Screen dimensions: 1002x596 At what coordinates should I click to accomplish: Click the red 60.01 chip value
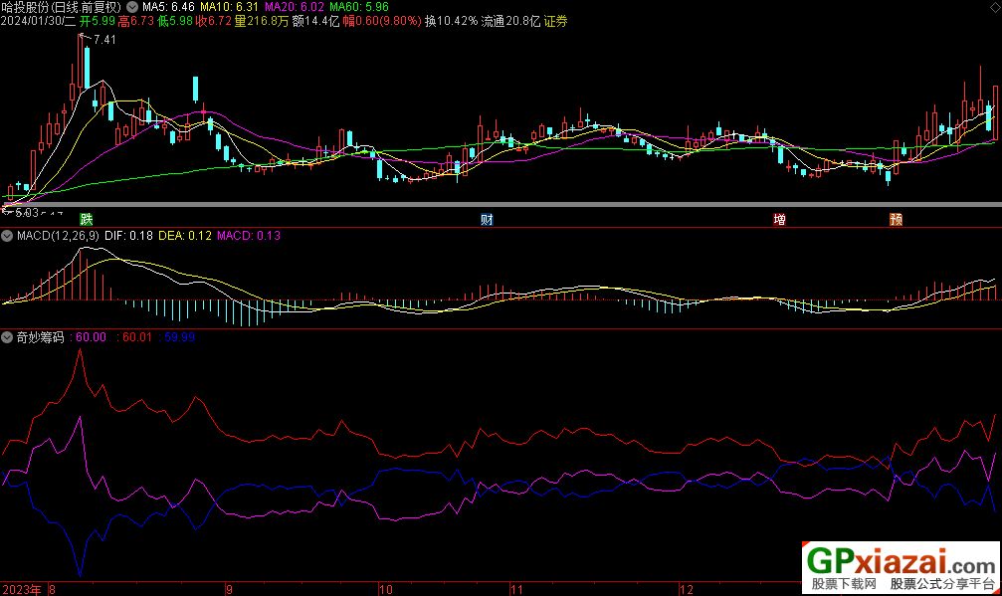(x=137, y=337)
